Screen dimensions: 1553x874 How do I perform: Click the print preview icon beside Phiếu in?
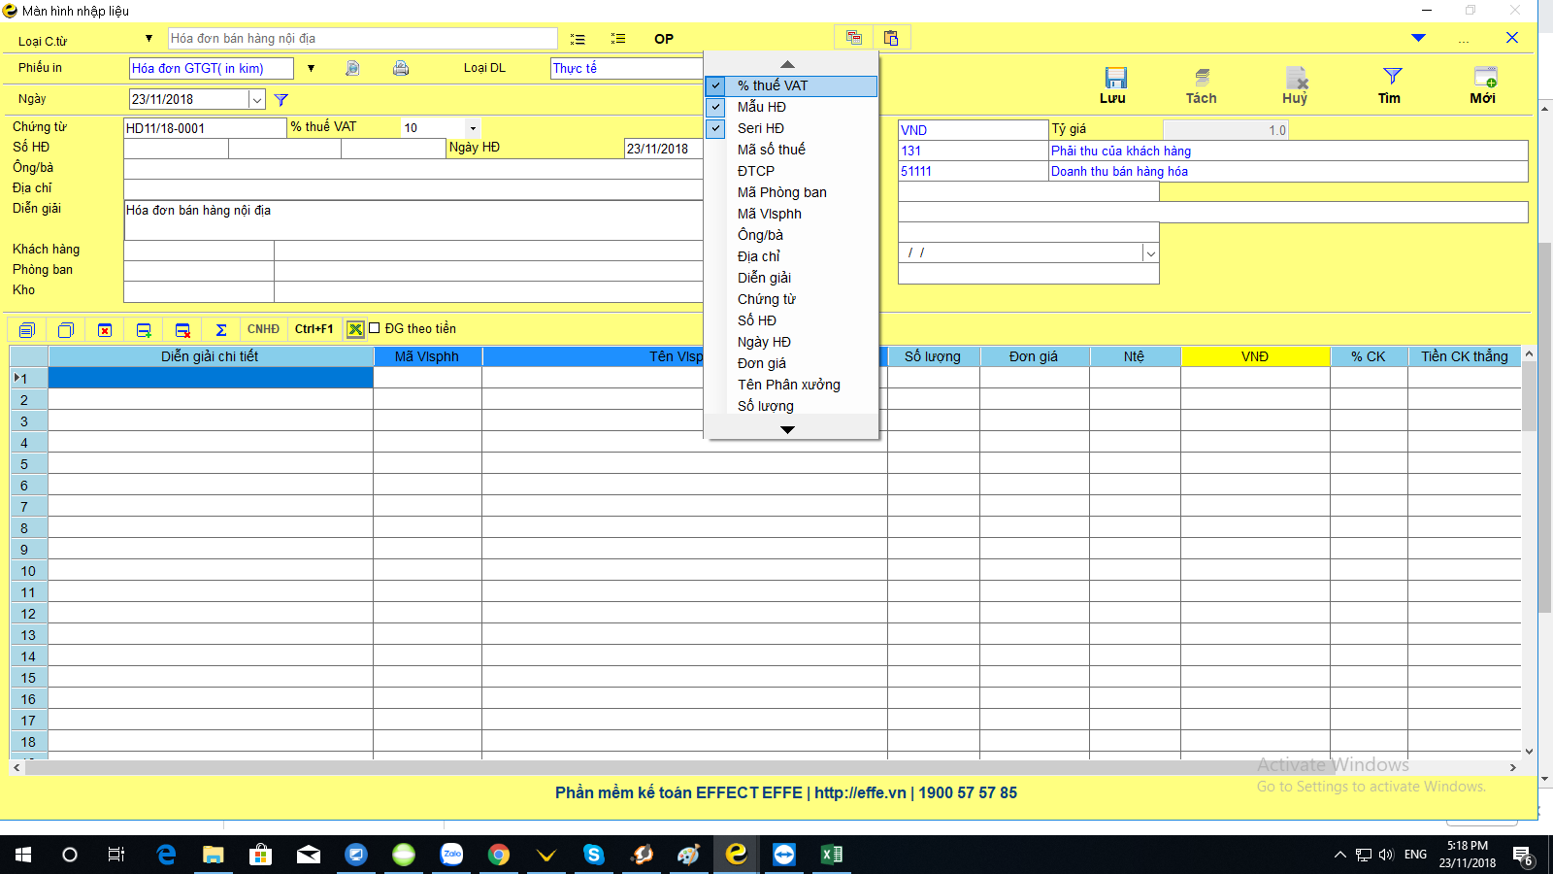click(352, 68)
